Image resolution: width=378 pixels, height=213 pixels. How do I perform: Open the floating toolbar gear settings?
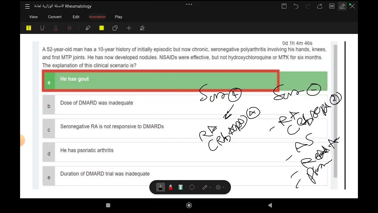coord(218,187)
